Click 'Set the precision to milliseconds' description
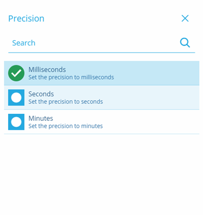 point(71,77)
